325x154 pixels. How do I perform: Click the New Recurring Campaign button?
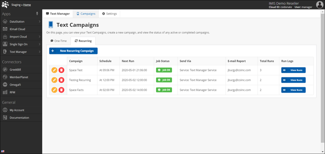click(73, 51)
